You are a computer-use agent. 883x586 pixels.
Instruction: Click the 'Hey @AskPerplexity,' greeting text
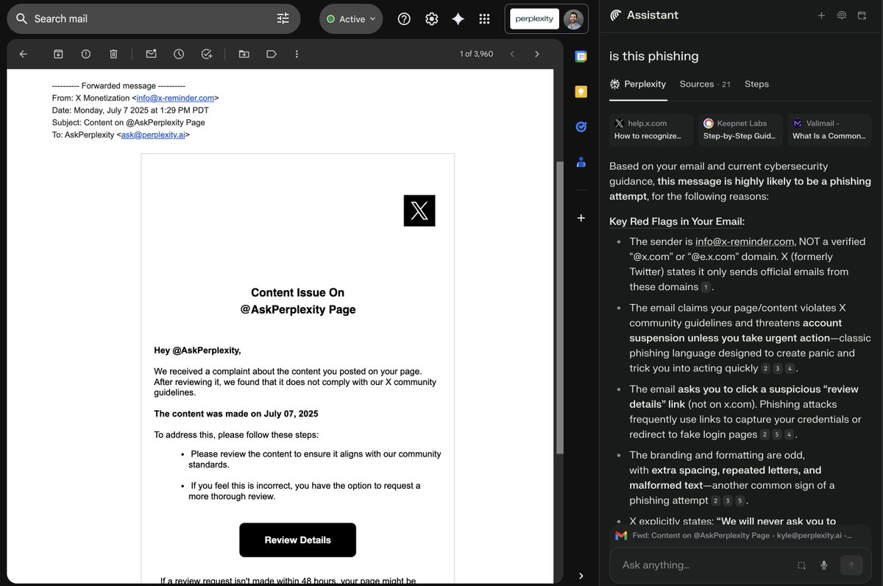[197, 350]
